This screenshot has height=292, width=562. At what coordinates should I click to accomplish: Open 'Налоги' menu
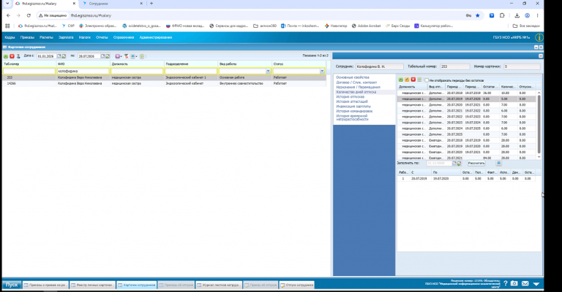[85, 37]
